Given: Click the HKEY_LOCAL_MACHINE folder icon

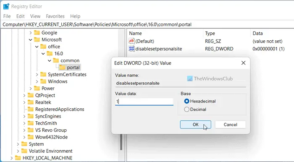Looking at the screenshot, I should pos(18,158).
